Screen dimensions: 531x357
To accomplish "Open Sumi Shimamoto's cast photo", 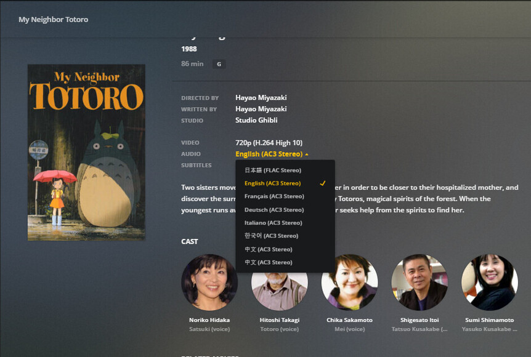I will click(490, 283).
